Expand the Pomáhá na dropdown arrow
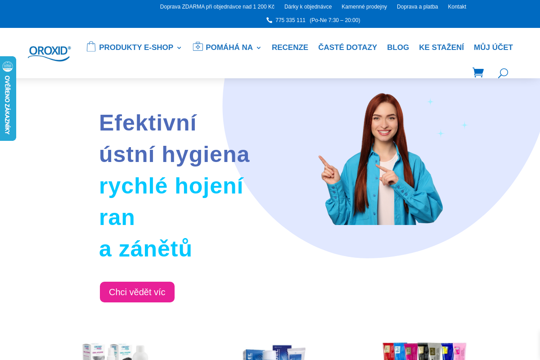 pyautogui.click(x=259, y=48)
